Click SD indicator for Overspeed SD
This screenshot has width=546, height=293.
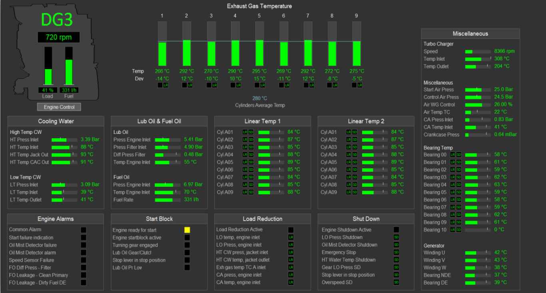tap(397, 283)
